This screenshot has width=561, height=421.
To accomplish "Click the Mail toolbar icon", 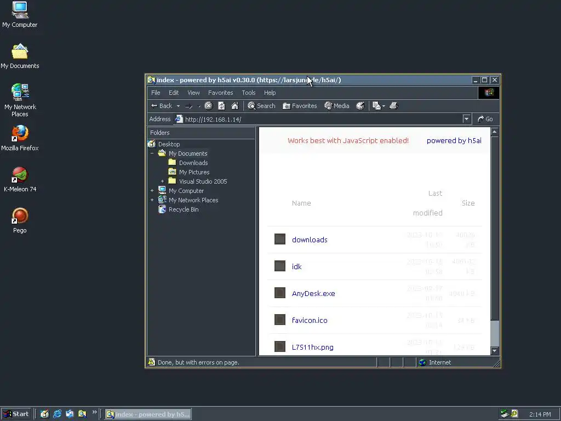I will click(376, 106).
